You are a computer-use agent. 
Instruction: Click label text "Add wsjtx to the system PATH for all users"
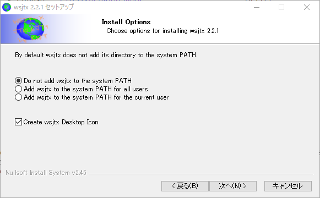coord(86,89)
